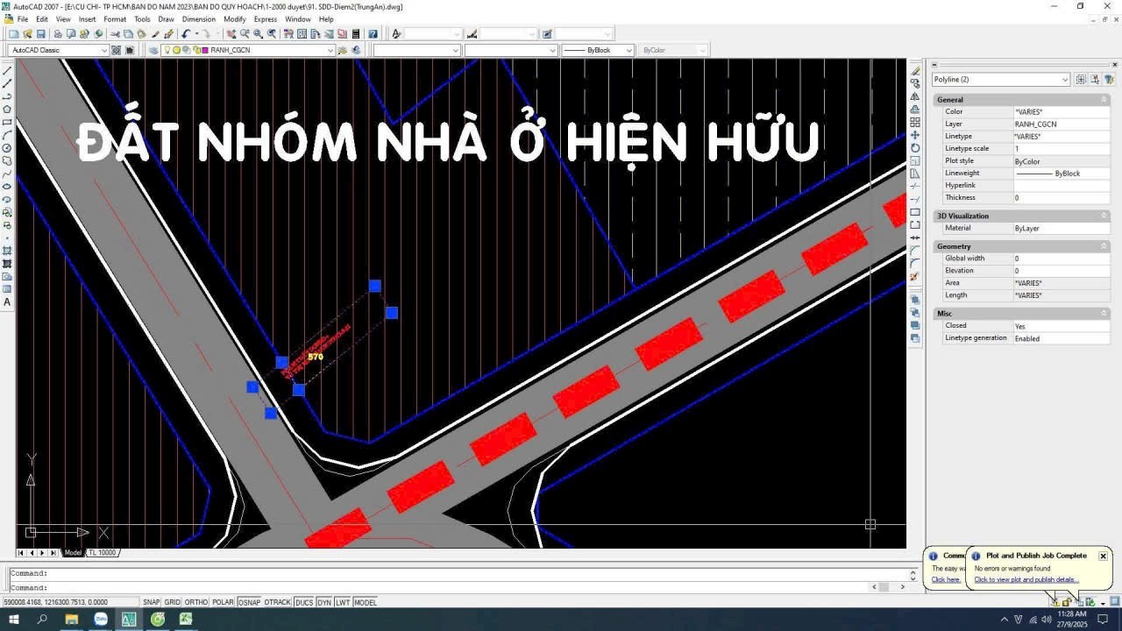Click the Save icon in toolbar

coord(40,34)
